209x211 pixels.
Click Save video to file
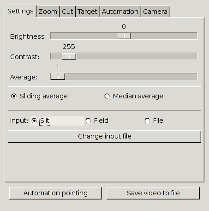[x=153, y=193]
